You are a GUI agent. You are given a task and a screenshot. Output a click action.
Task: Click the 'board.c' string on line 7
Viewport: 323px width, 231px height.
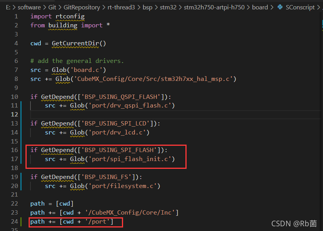(x=87, y=70)
